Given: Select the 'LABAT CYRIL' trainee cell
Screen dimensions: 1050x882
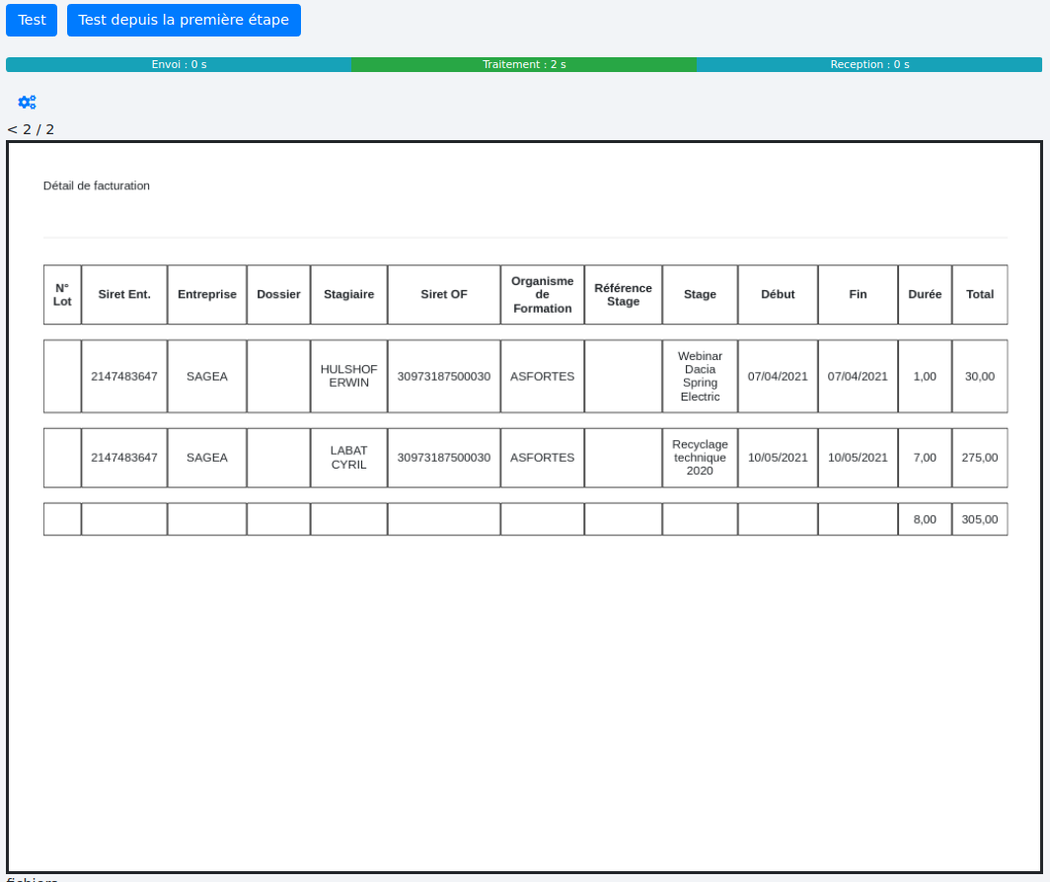Looking at the screenshot, I should point(348,458).
